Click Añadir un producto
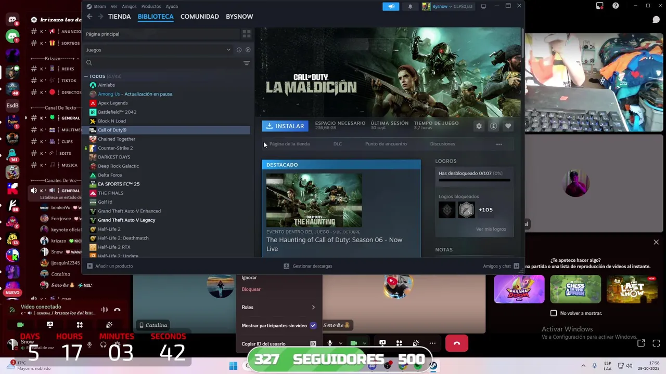The width and height of the screenshot is (666, 374). pos(110,266)
